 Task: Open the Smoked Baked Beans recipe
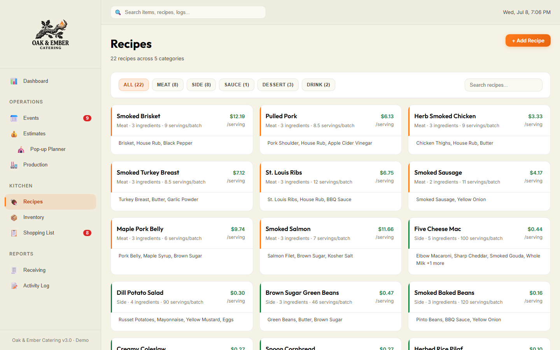pos(479,306)
